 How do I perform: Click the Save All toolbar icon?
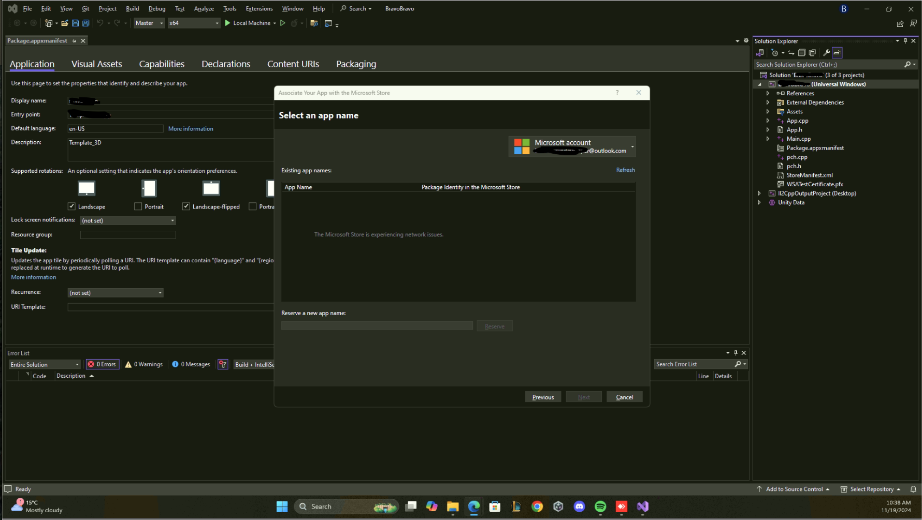coord(86,23)
